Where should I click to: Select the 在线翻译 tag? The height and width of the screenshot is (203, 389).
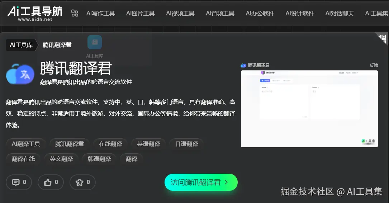click(x=110, y=144)
